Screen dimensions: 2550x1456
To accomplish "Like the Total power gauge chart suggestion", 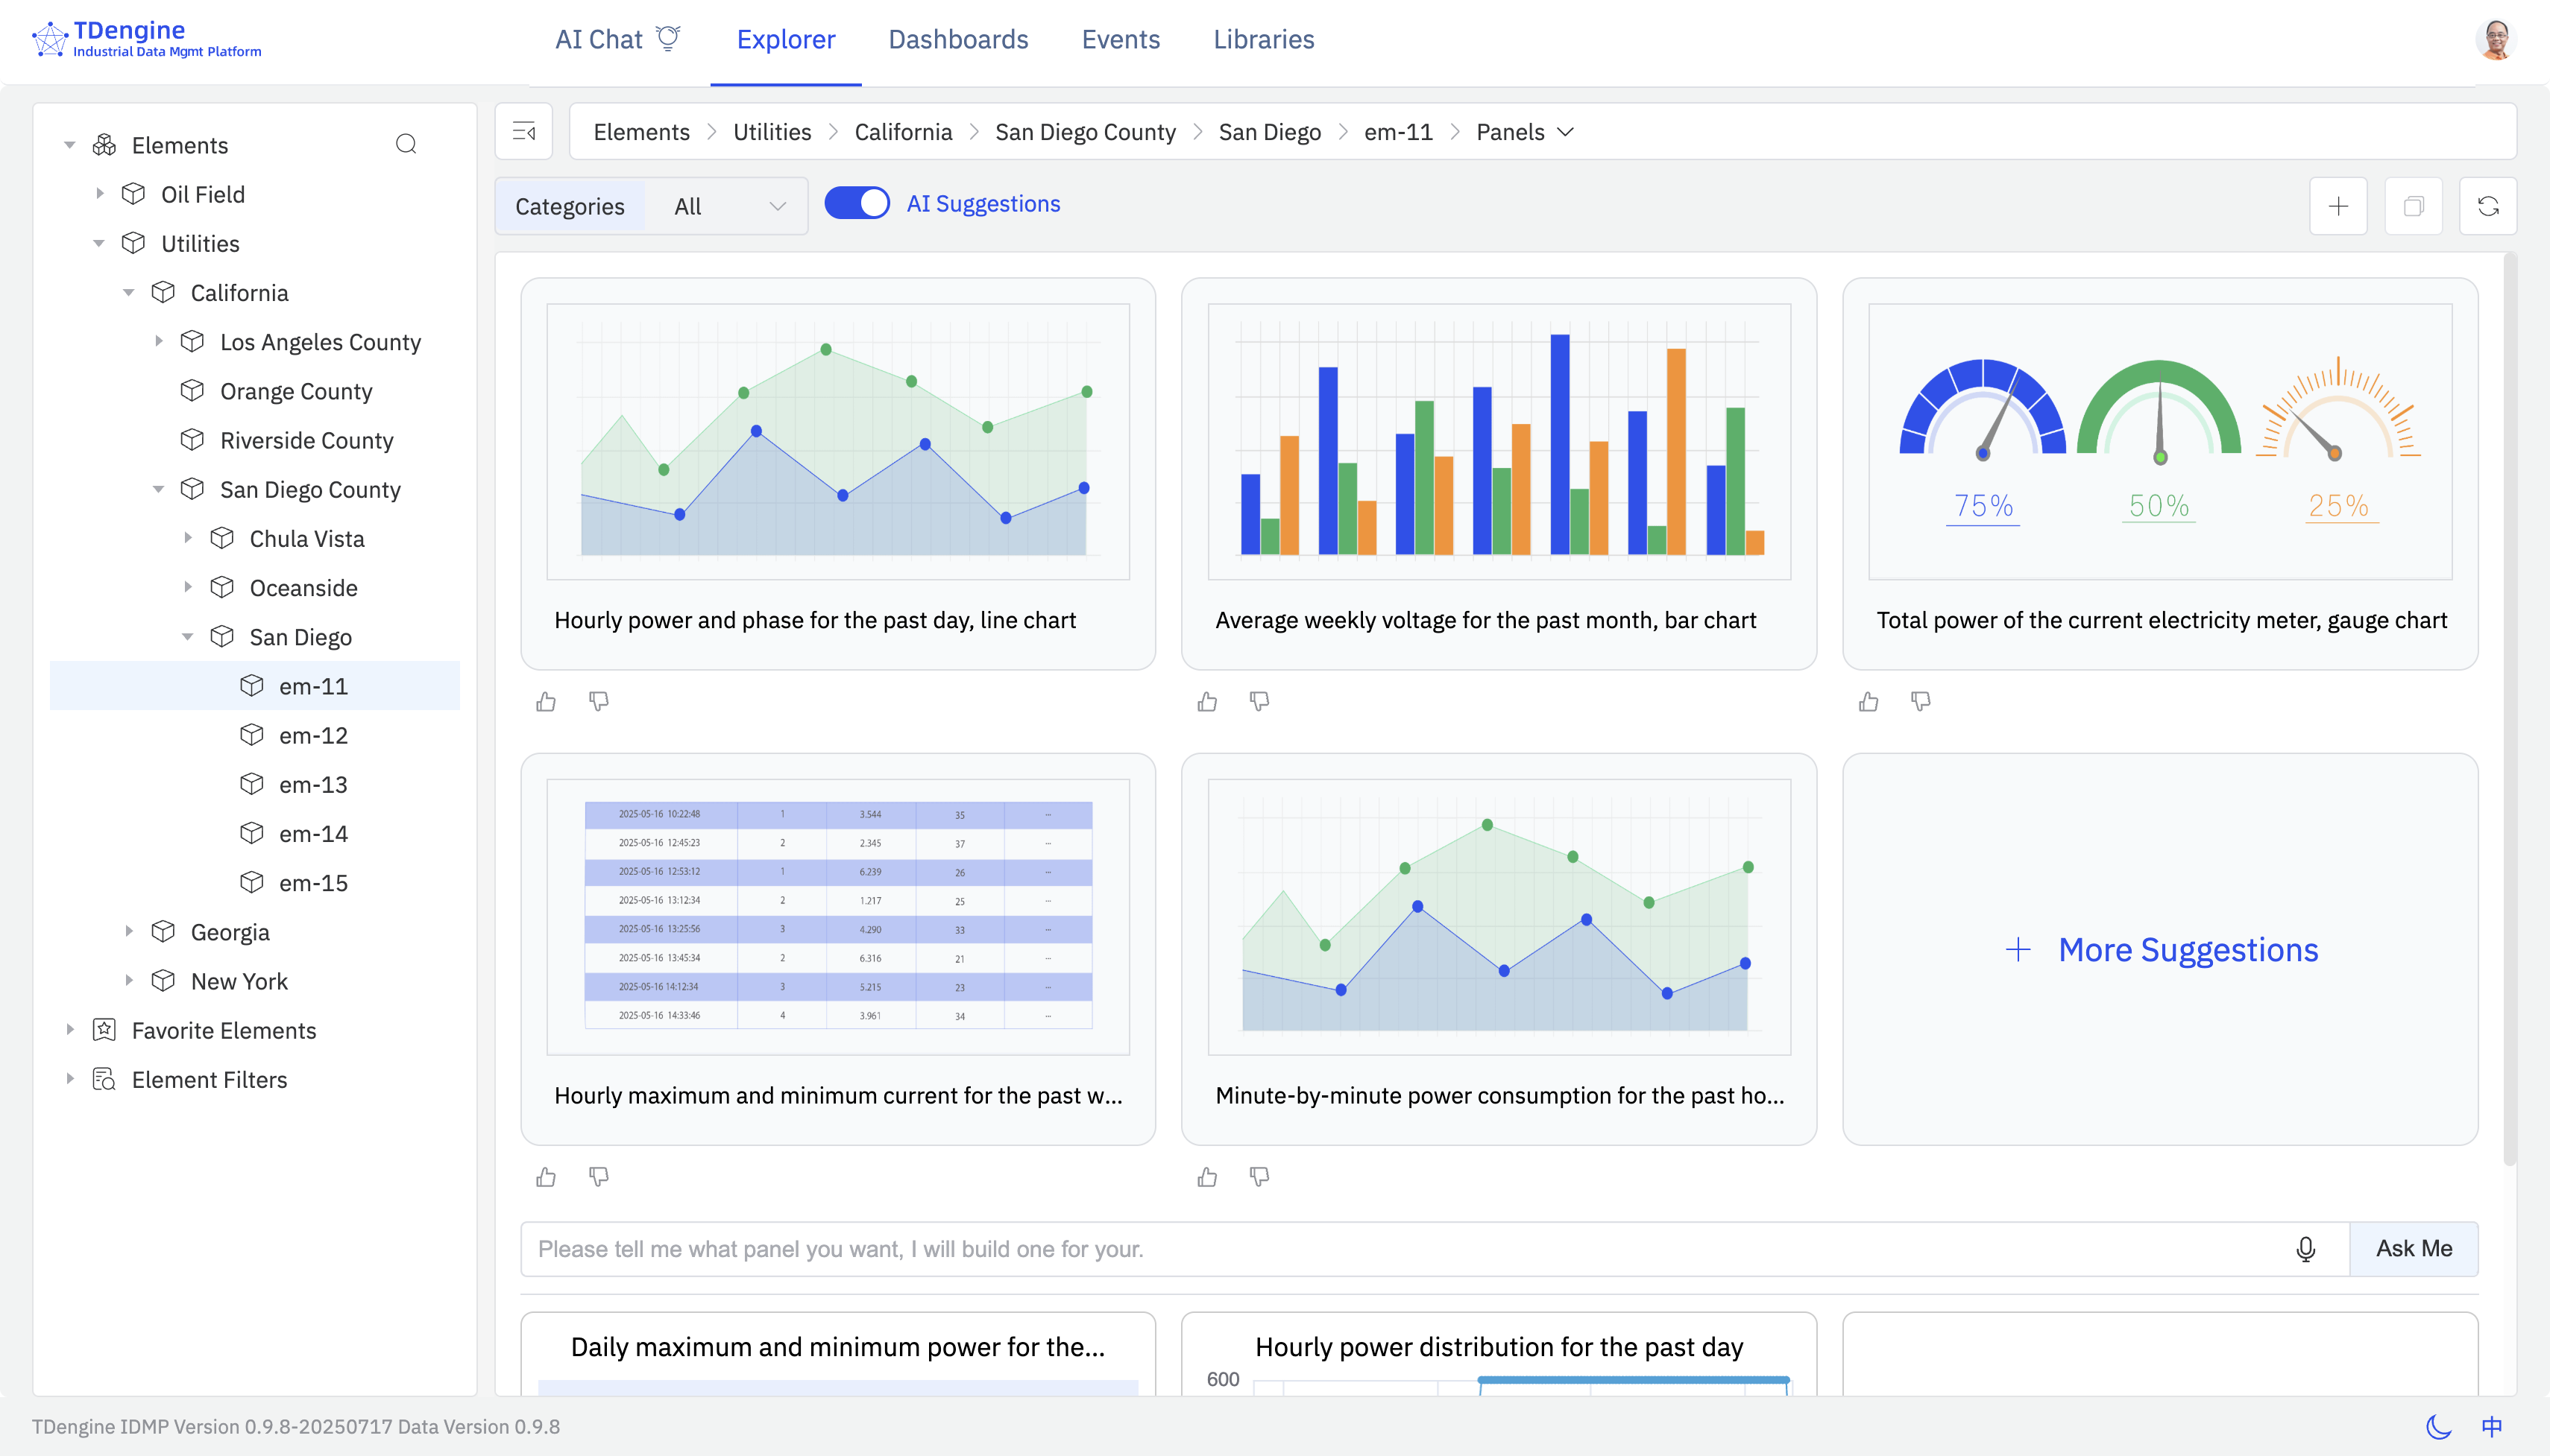I will (x=1869, y=702).
